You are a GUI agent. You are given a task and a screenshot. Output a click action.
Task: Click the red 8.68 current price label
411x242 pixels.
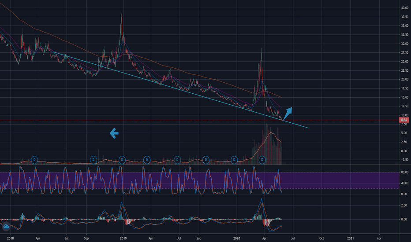[x=404, y=120]
